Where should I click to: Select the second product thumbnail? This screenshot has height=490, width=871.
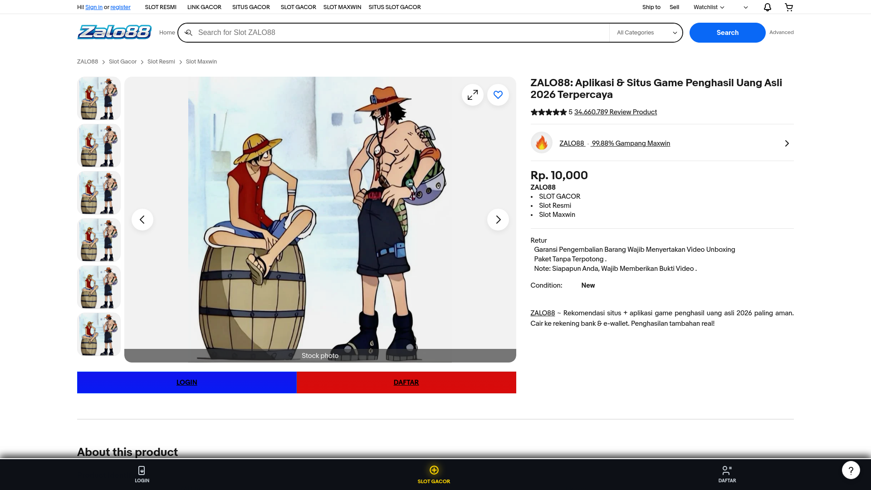coord(99,146)
